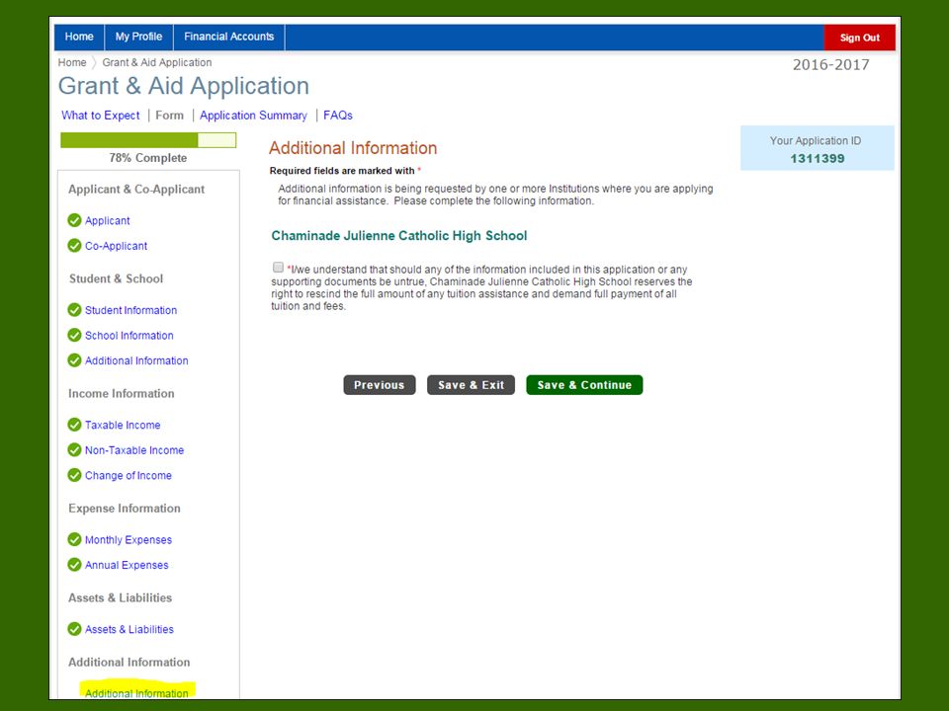Click the checkmark beside Student & School's Additional Information

tap(74, 360)
